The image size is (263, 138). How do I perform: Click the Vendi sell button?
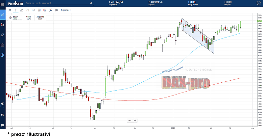tap(29, 18)
